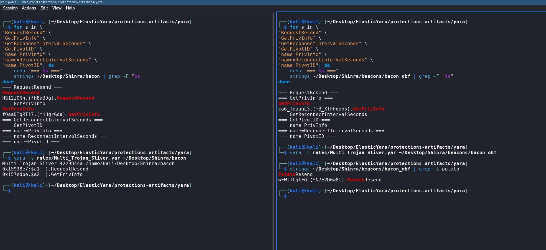Click '"name=ReconnectIntervalSeconds"' loop argument in left pane

pyautogui.click(x=47, y=60)
